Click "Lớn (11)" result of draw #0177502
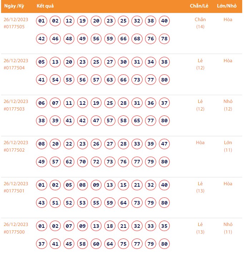 coord(228,146)
